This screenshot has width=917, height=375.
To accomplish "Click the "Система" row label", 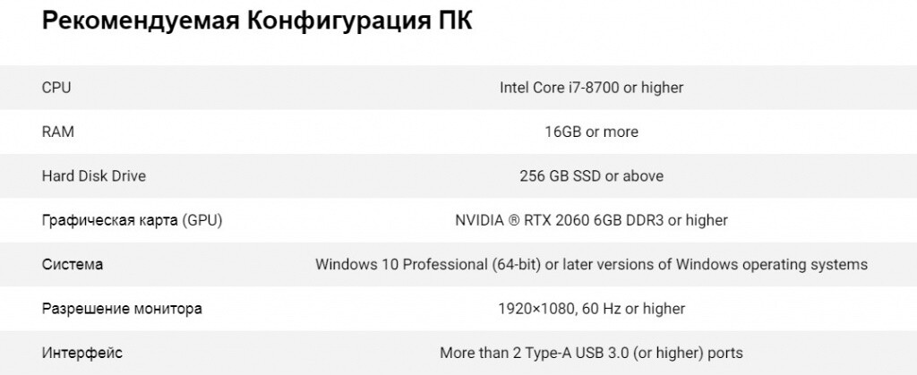I will (73, 265).
